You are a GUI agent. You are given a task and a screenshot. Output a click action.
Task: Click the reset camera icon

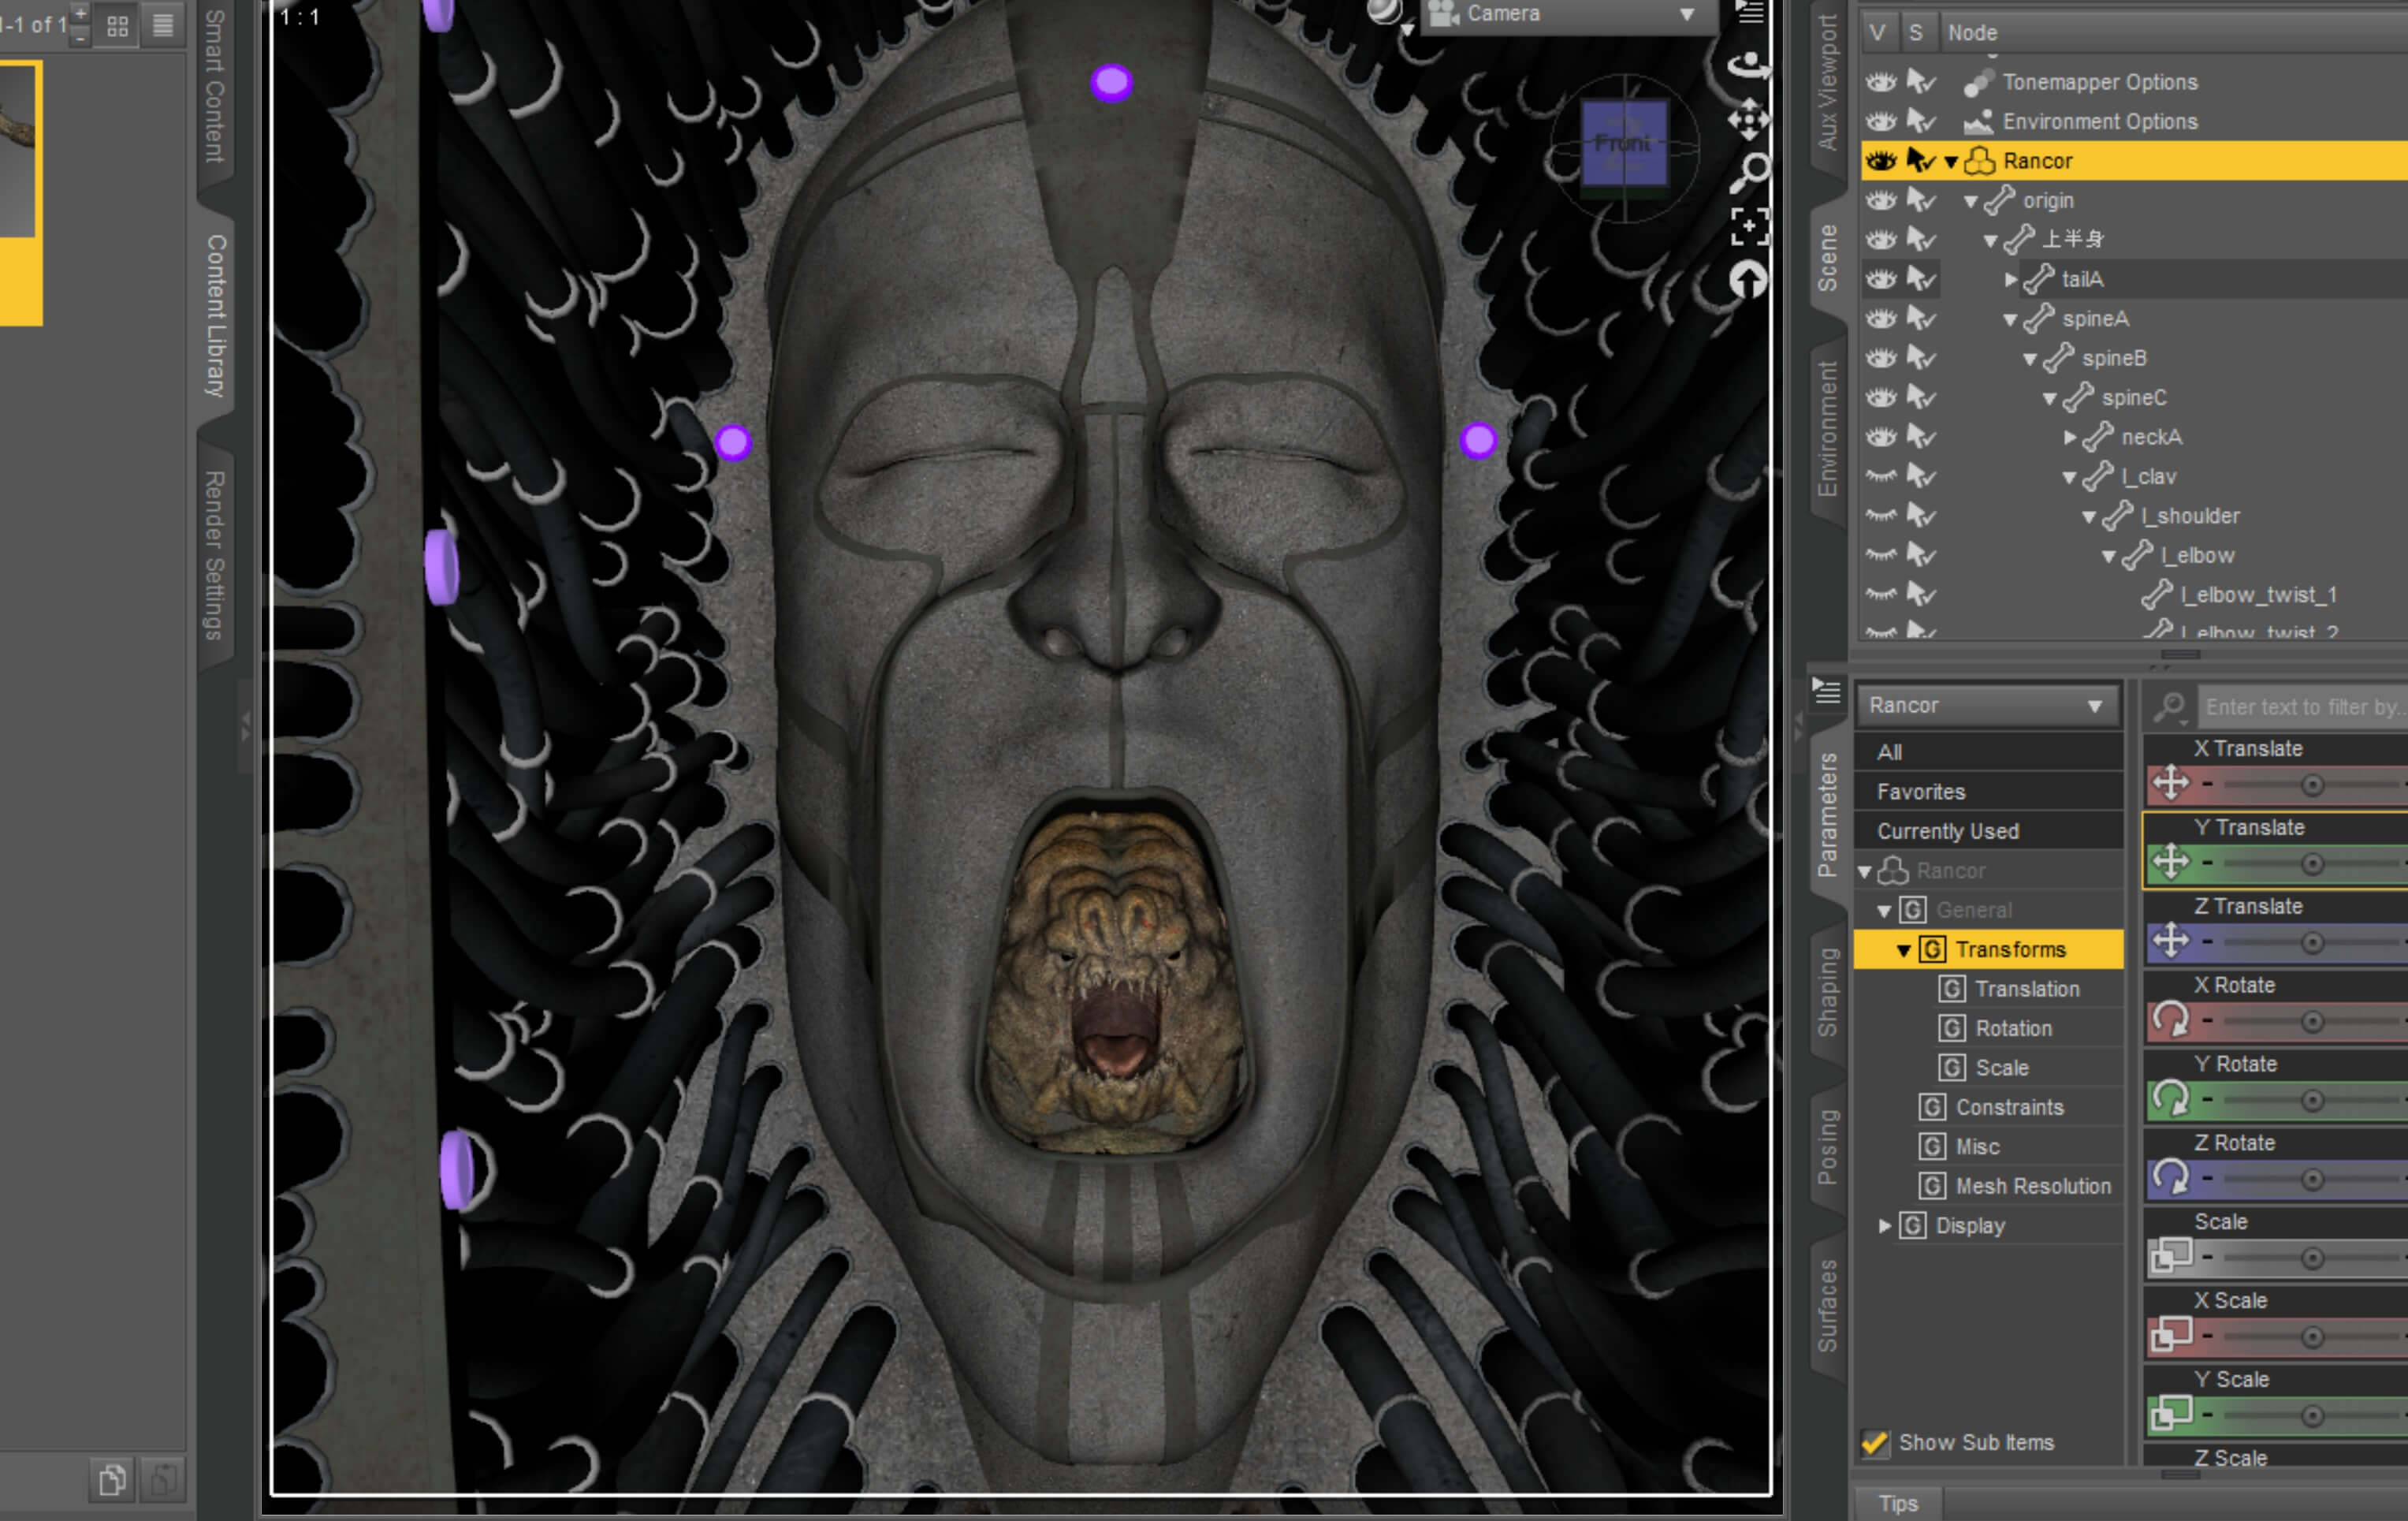[1748, 280]
